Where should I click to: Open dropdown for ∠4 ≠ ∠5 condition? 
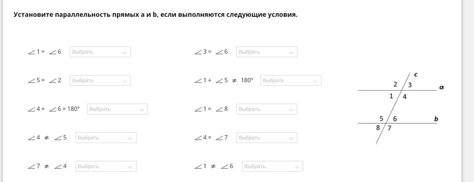point(106,138)
